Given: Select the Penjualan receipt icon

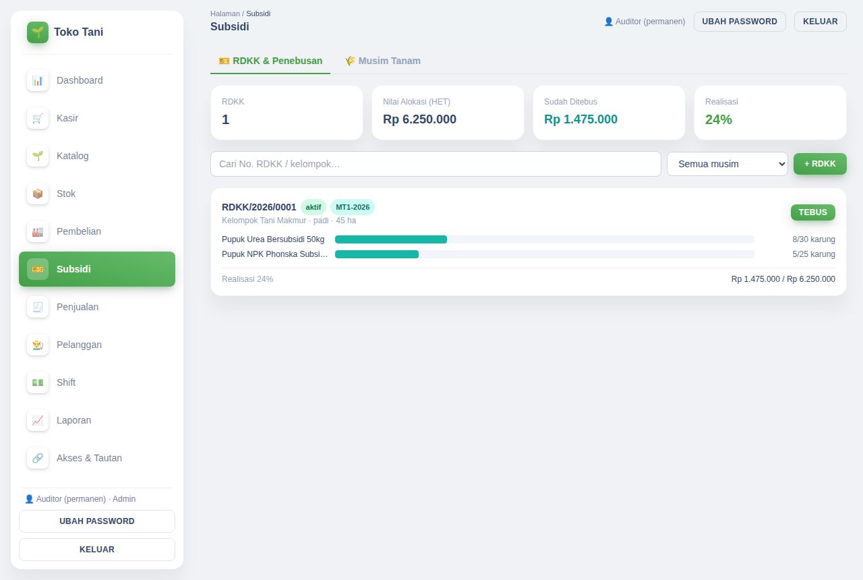Looking at the screenshot, I should pos(38,307).
